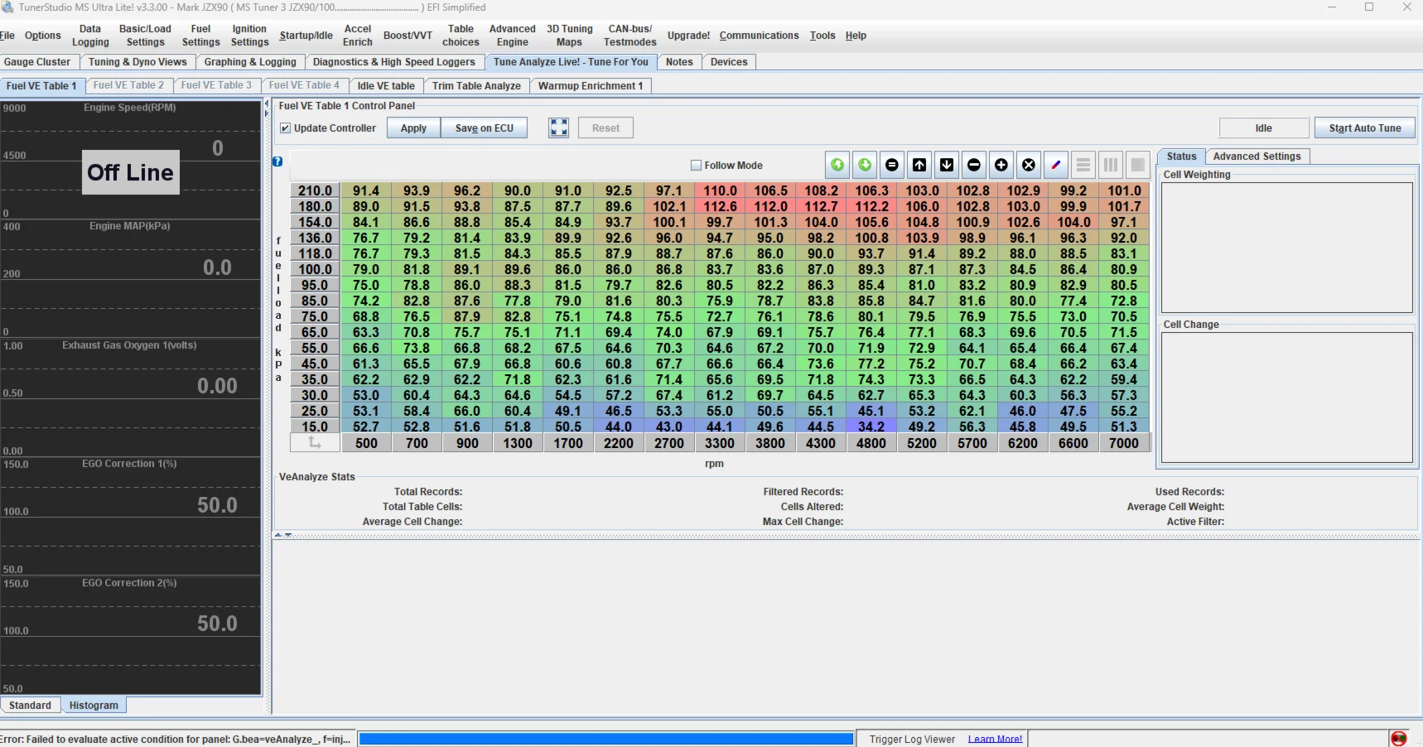Select the red 112.7 VE table cell
This screenshot has width=1423, height=747.
tap(821, 206)
